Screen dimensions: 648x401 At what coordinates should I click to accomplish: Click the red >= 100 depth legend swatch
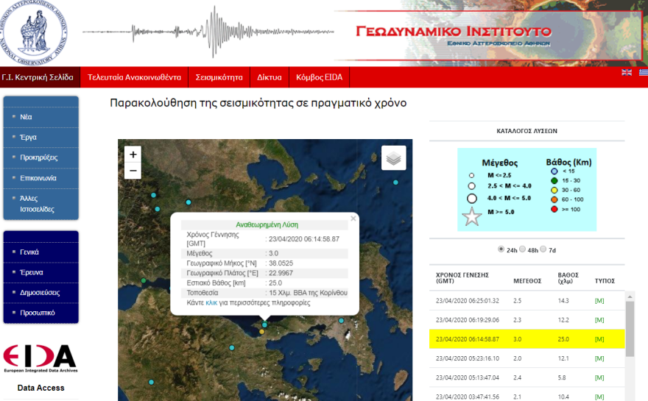[x=554, y=209]
